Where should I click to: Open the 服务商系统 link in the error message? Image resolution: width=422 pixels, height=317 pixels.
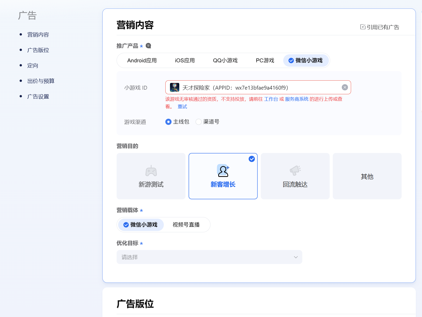click(297, 99)
